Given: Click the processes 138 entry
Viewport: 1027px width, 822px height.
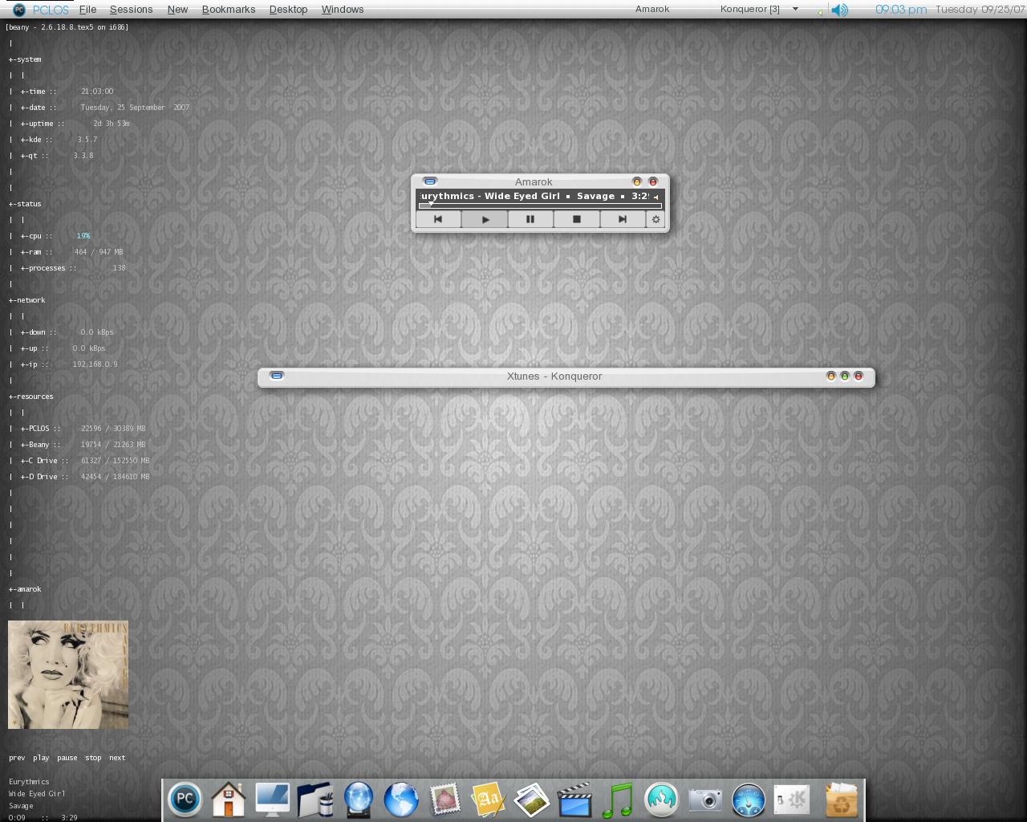Looking at the screenshot, I should 73,268.
